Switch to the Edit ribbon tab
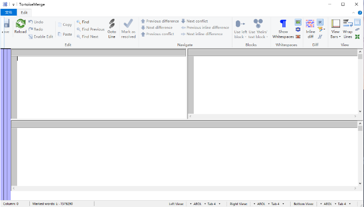The image size is (364, 207). (24, 13)
